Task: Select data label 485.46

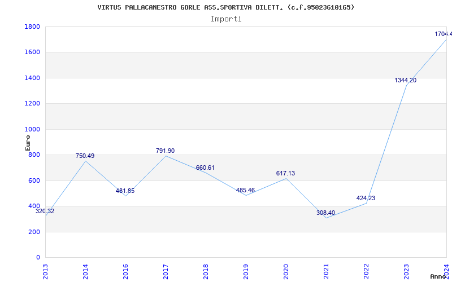Action: [x=245, y=190]
